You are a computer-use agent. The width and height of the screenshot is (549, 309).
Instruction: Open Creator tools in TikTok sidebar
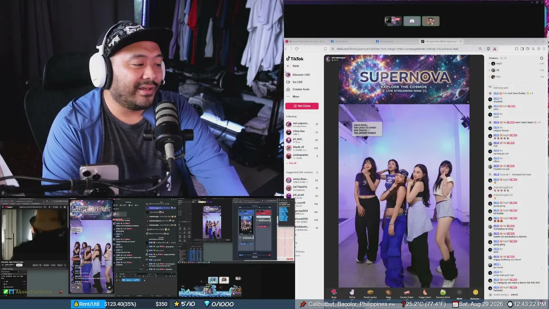pos(298,89)
